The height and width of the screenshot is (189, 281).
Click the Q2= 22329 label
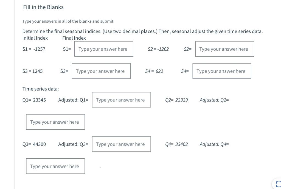[x=176, y=100]
